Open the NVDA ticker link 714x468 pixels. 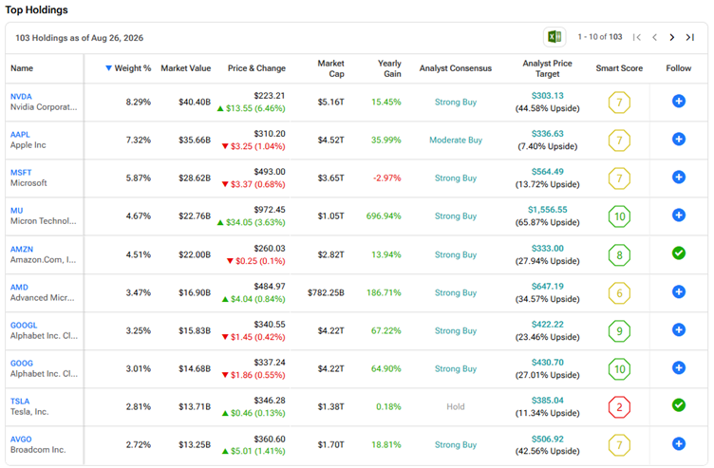pyautogui.click(x=21, y=97)
